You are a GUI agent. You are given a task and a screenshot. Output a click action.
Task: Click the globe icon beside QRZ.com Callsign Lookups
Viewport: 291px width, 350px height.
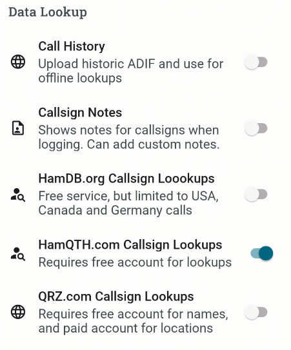coord(18,312)
